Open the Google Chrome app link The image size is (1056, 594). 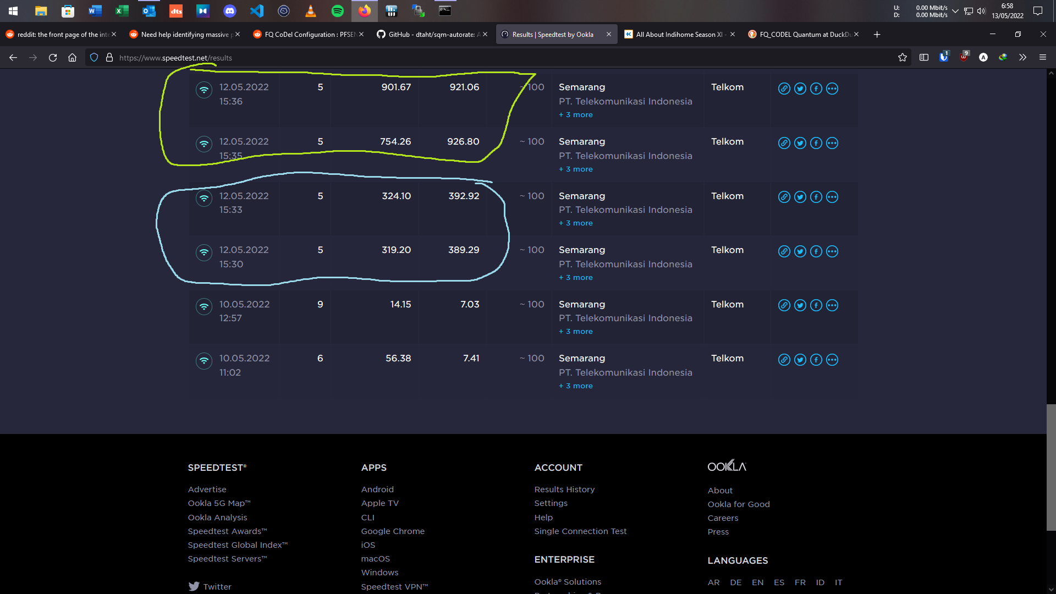click(393, 531)
